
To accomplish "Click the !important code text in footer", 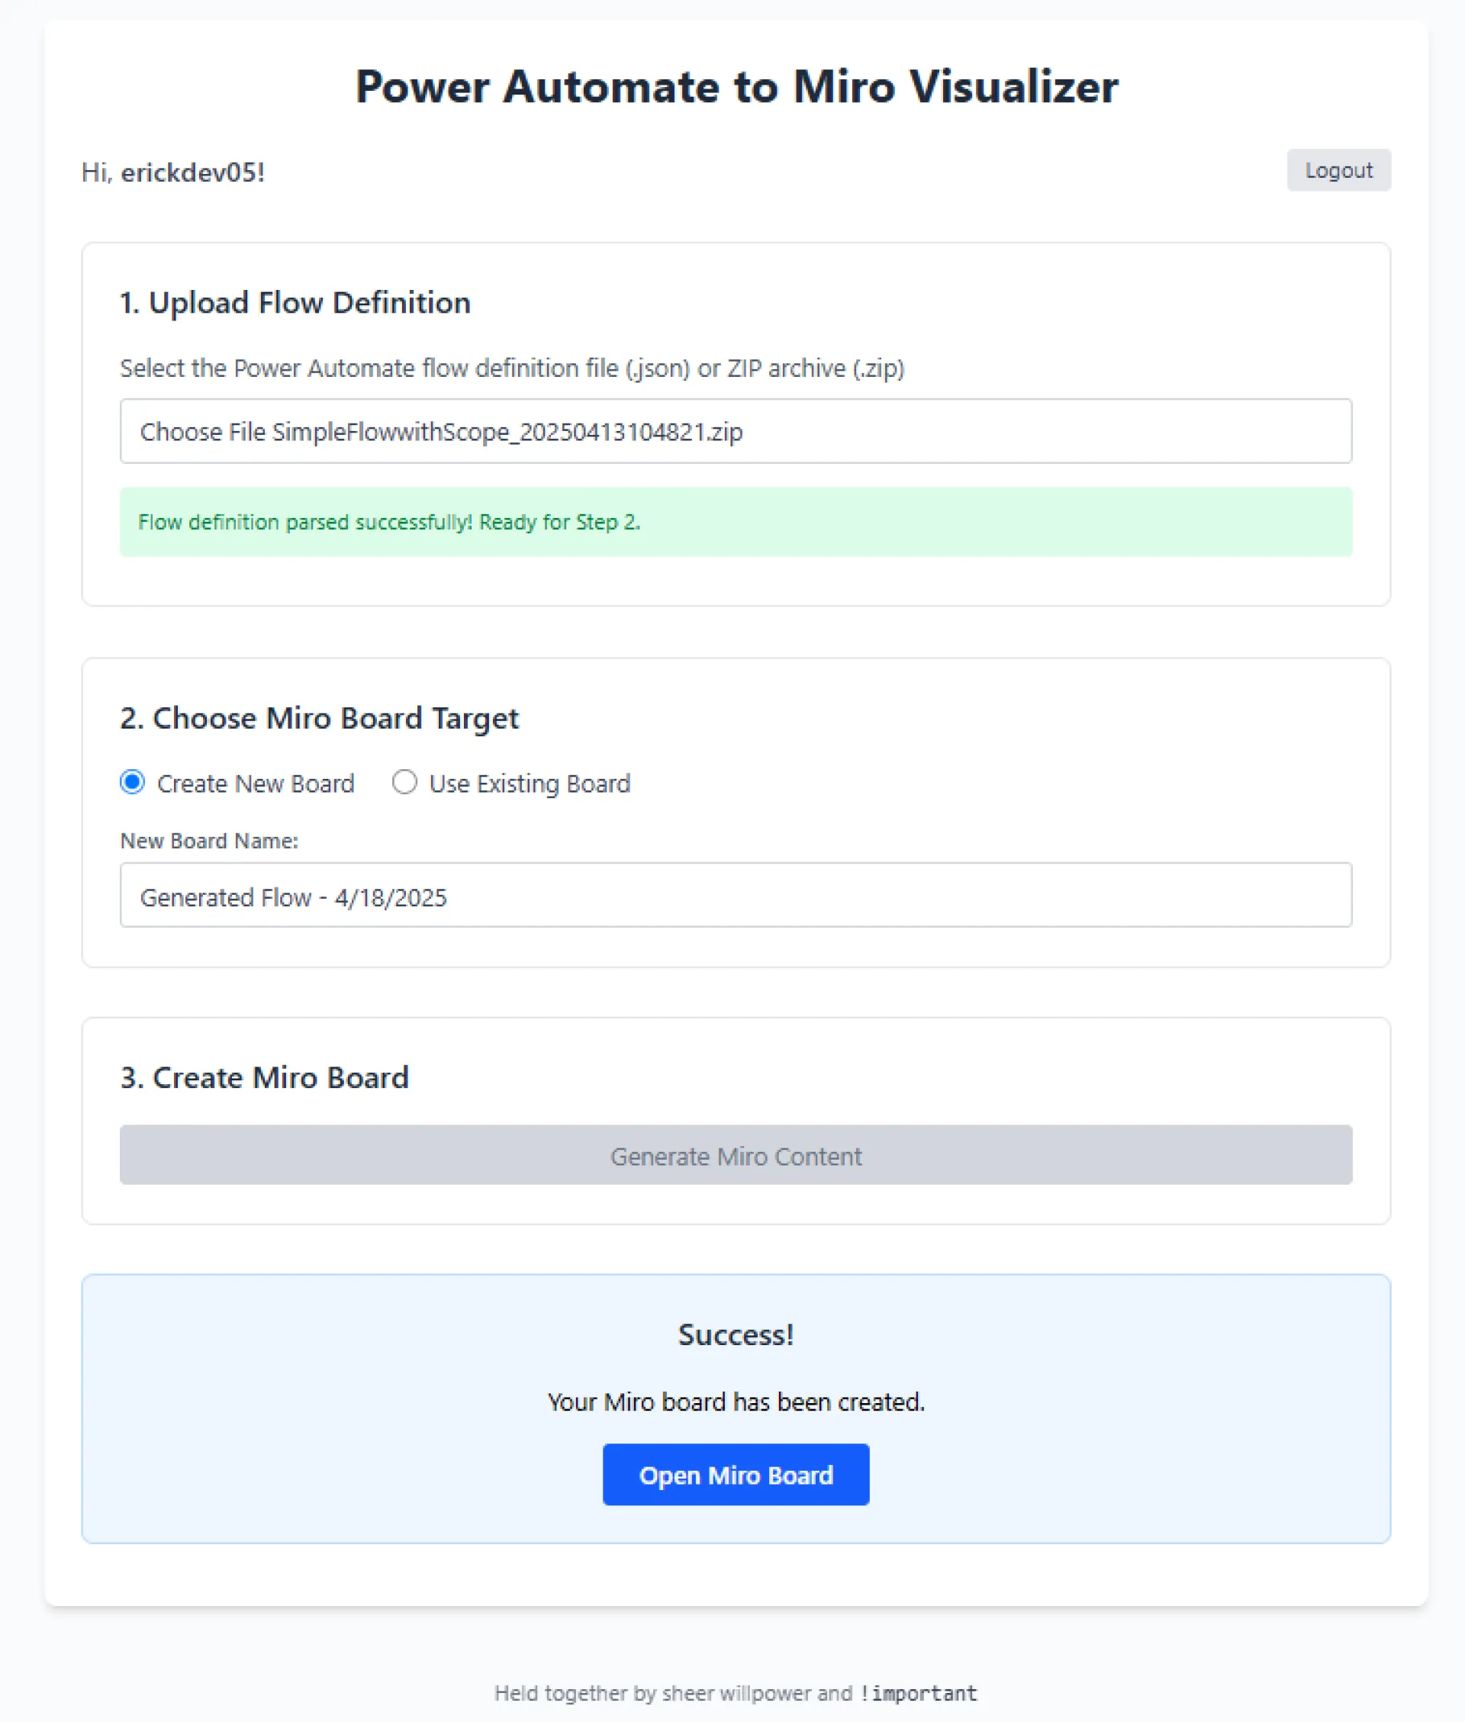I will click(919, 1694).
